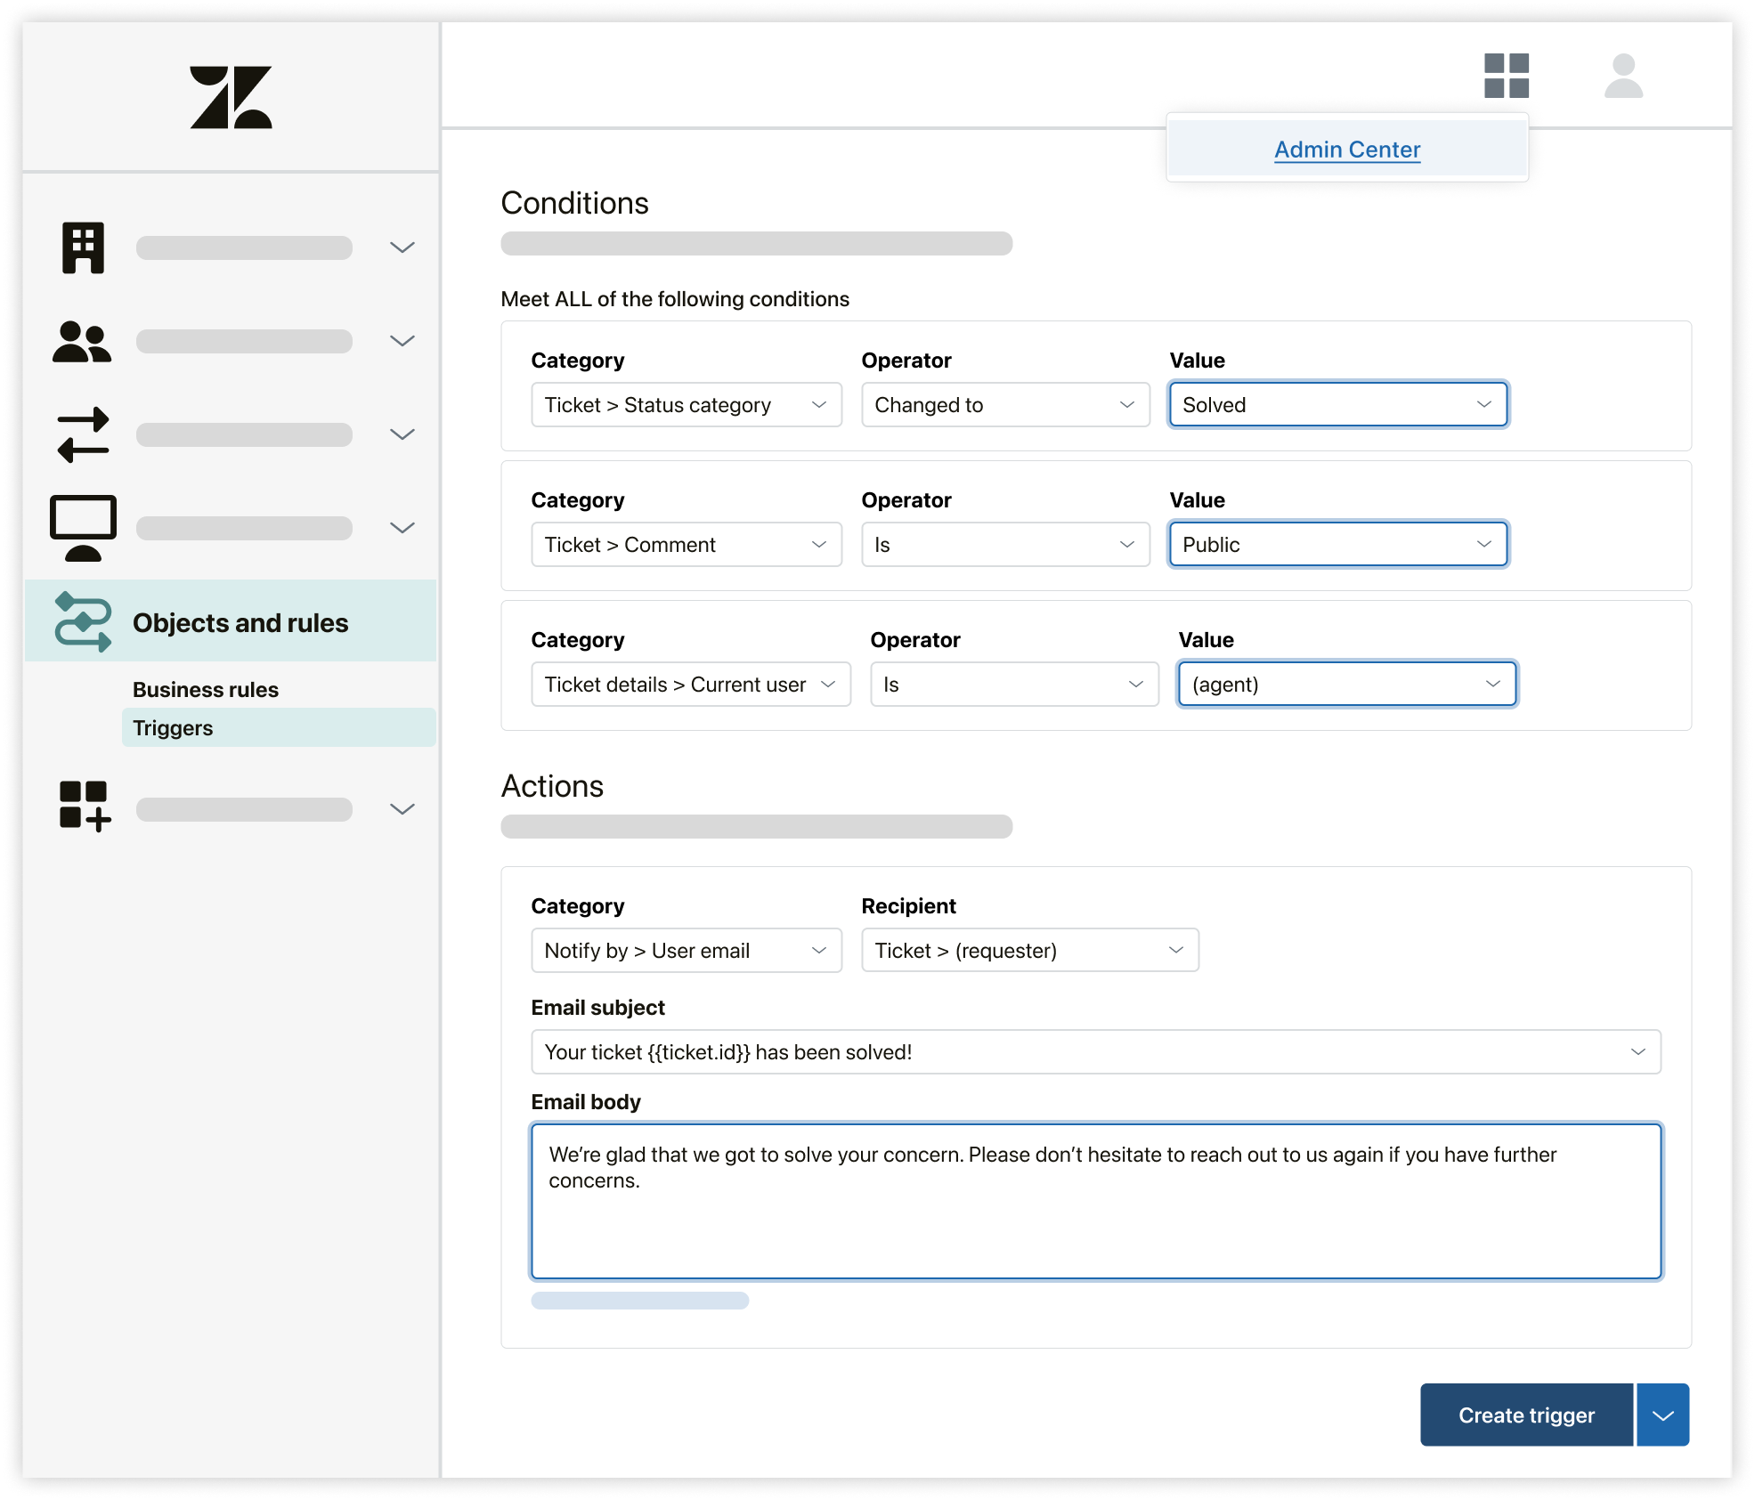
Task: Navigate to the People/contacts icon
Action: pos(84,339)
